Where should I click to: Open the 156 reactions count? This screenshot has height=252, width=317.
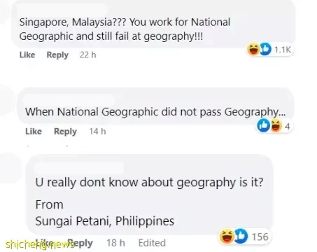(260, 237)
